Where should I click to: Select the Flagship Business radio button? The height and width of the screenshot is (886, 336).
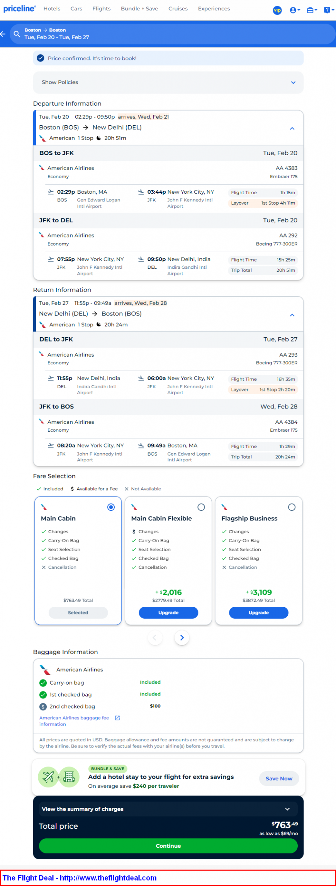point(292,507)
